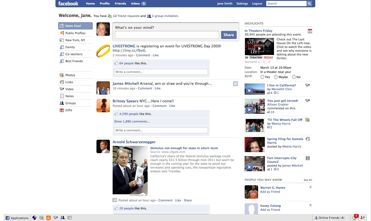
Task: Open Links in the left sidebar
Action: click(x=75, y=82)
